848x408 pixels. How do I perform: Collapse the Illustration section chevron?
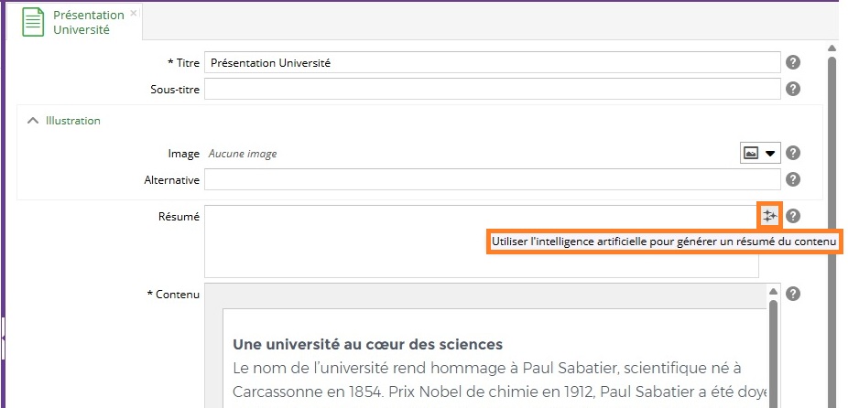pos(33,121)
